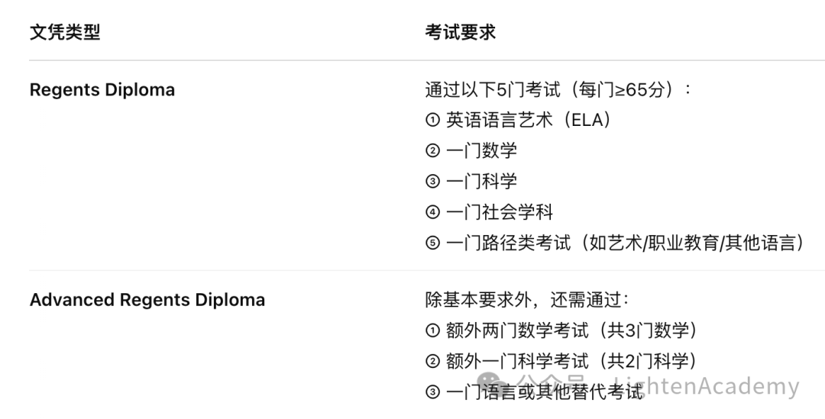Click the 考试要求 column header
825x419 pixels.
(461, 32)
